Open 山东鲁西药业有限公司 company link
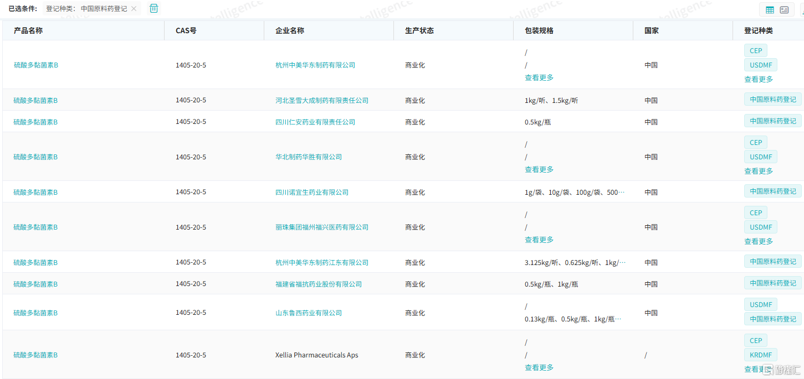Viewport: 804px width, 379px height. click(x=309, y=313)
